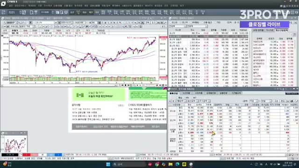
Task: Open File Explorer from the taskbar
Action: point(171,164)
